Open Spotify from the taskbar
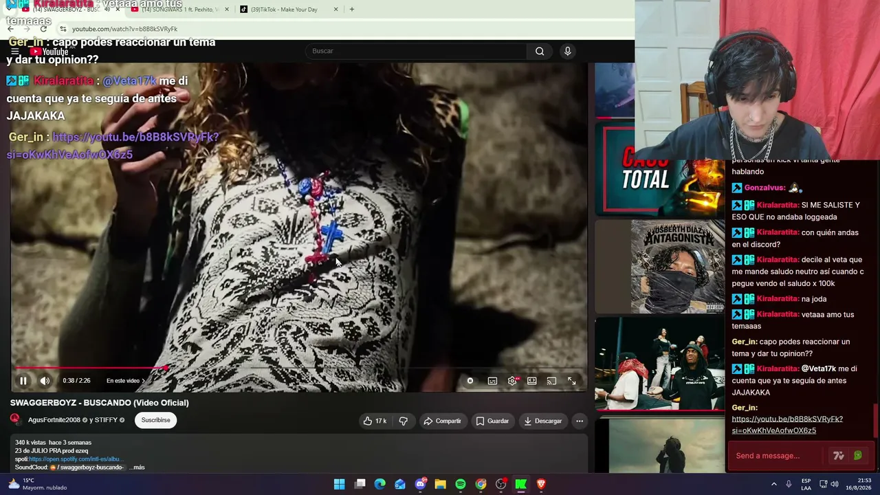 coord(461,484)
